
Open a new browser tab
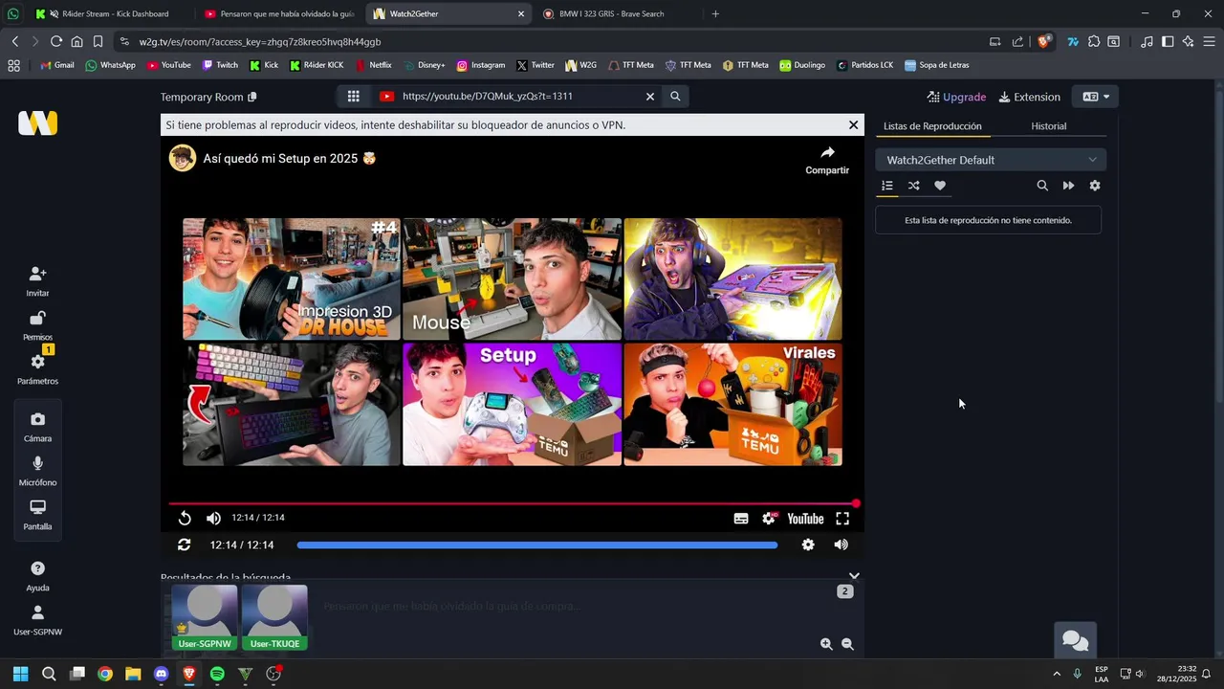click(715, 13)
